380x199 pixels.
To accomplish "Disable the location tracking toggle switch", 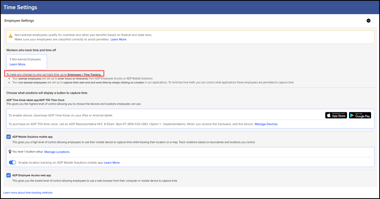I will click(x=13, y=163).
